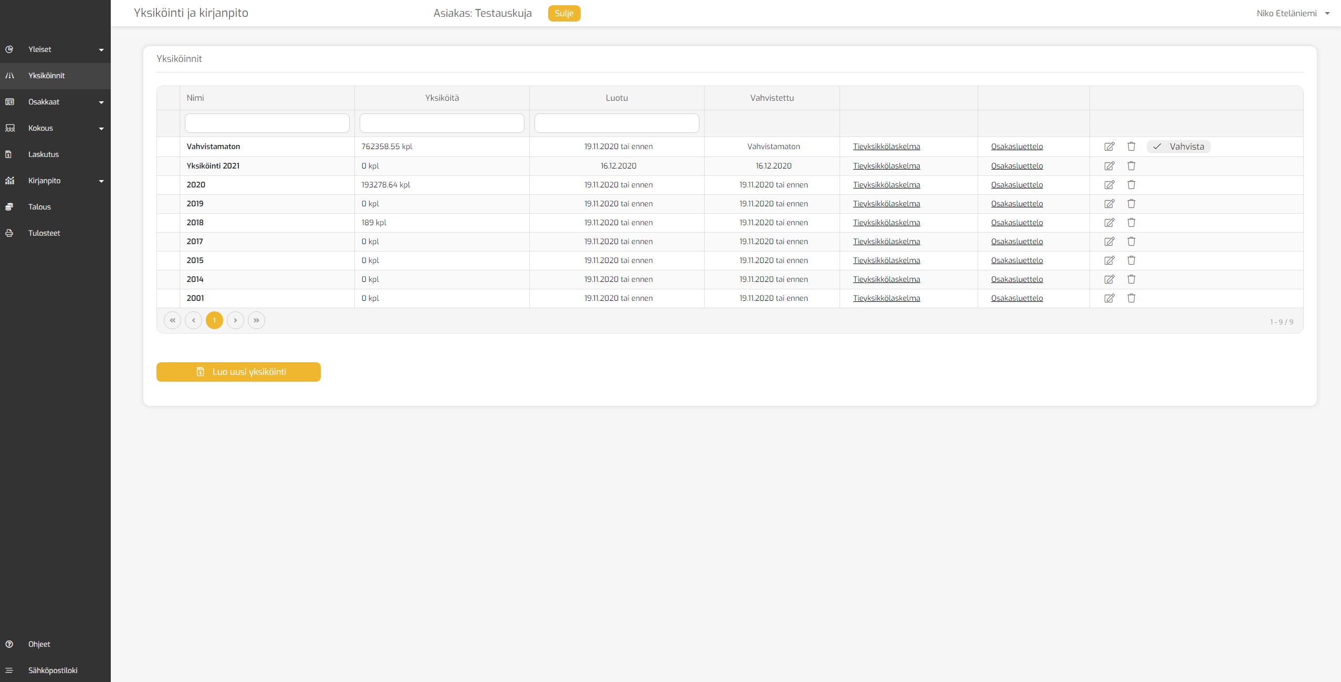Open Sähköpostiloki in sidebar
Image resolution: width=1341 pixels, height=682 pixels.
click(x=53, y=670)
